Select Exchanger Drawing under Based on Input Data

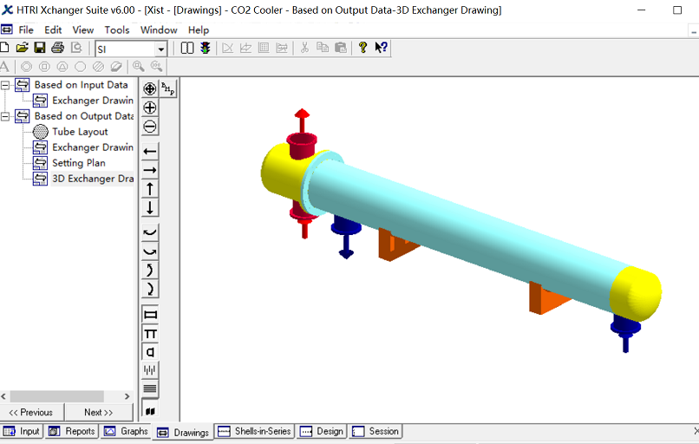pyautogui.click(x=93, y=101)
